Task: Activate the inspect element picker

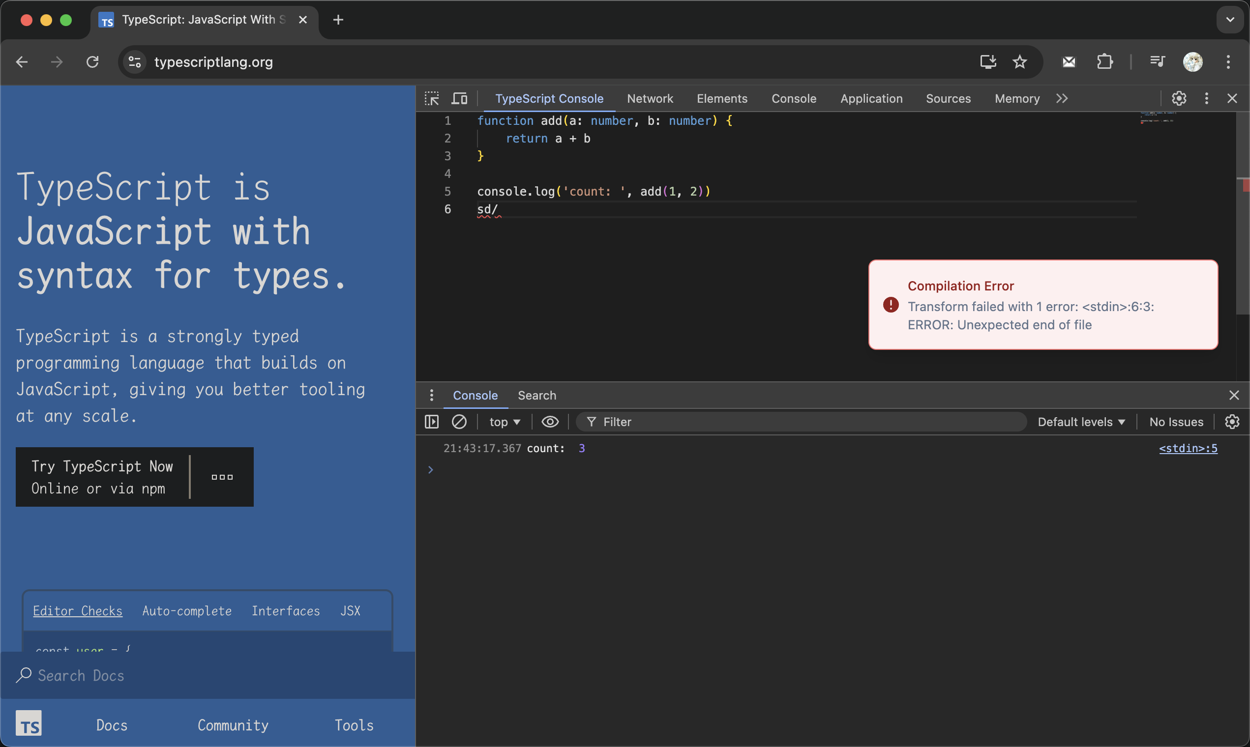Action: click(x=432, y=98)
